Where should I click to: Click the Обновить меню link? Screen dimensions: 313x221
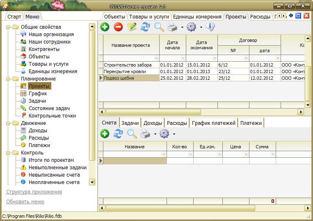(25, 202)
